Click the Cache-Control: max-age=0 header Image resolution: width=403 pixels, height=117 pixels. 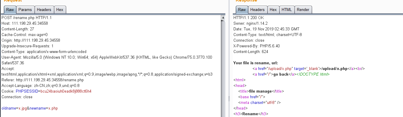click(24, 35)
